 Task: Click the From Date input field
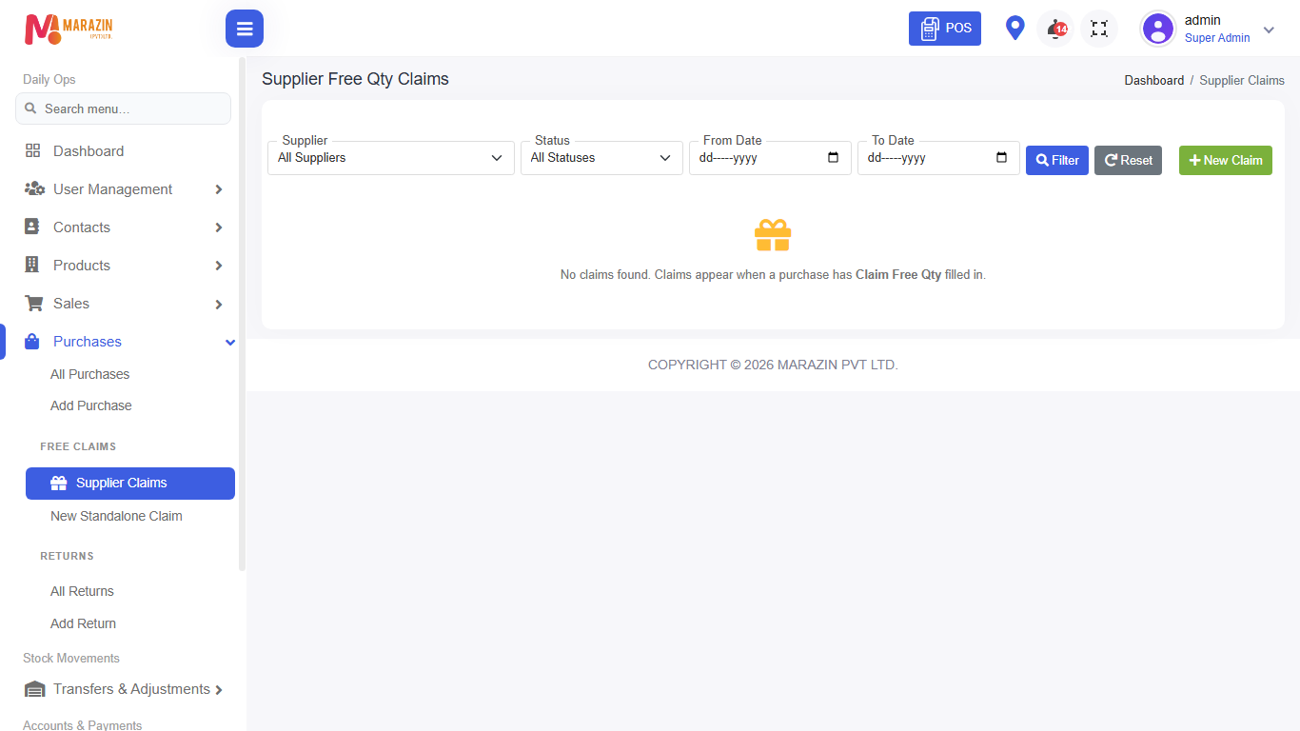(x=770, y=158)
